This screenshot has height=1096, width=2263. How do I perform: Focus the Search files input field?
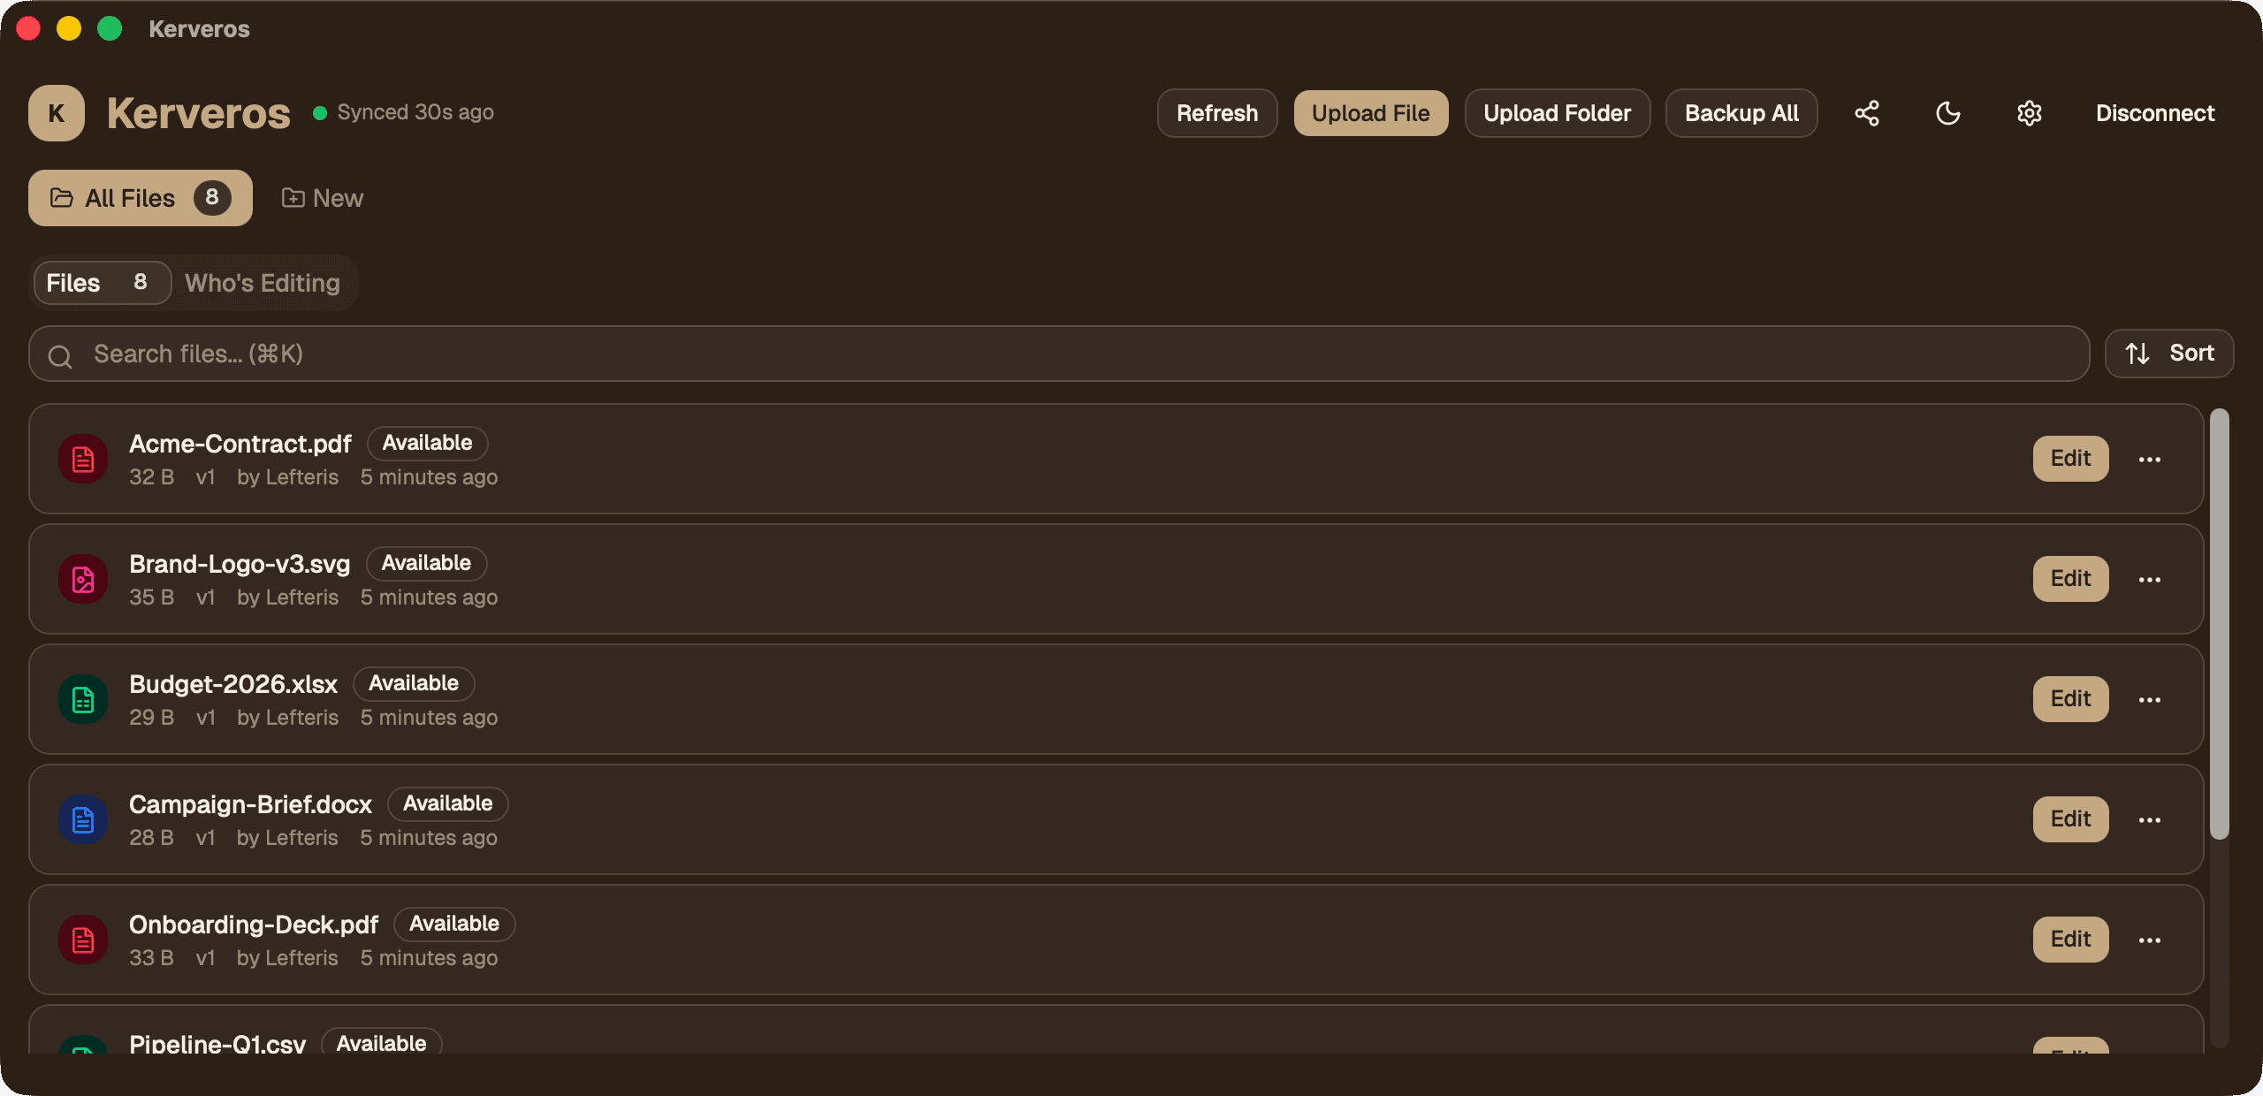(1059, 354)
